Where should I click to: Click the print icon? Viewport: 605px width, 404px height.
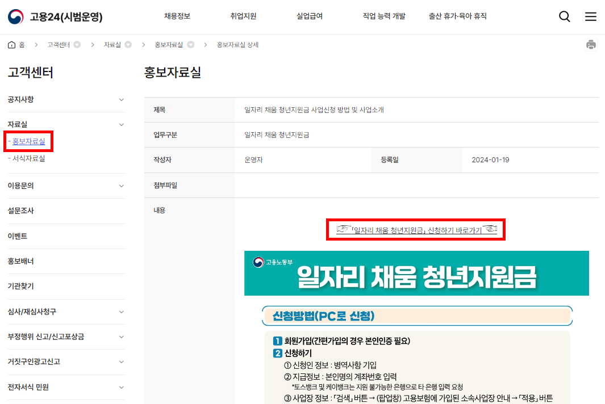pyautogui.click(x=592, y=44)
